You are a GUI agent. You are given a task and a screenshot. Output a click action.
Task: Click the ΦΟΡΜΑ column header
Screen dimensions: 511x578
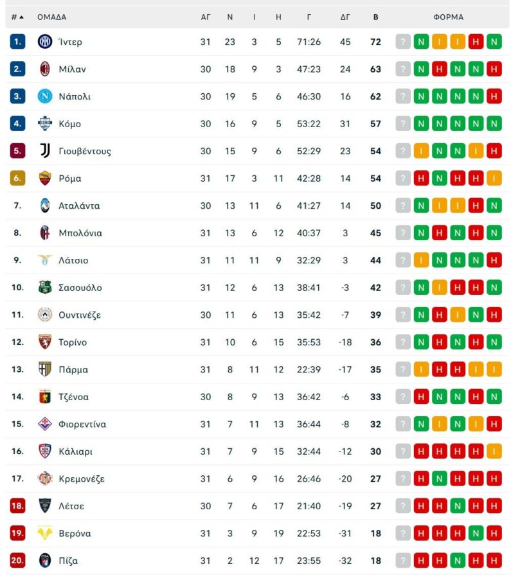450,17
